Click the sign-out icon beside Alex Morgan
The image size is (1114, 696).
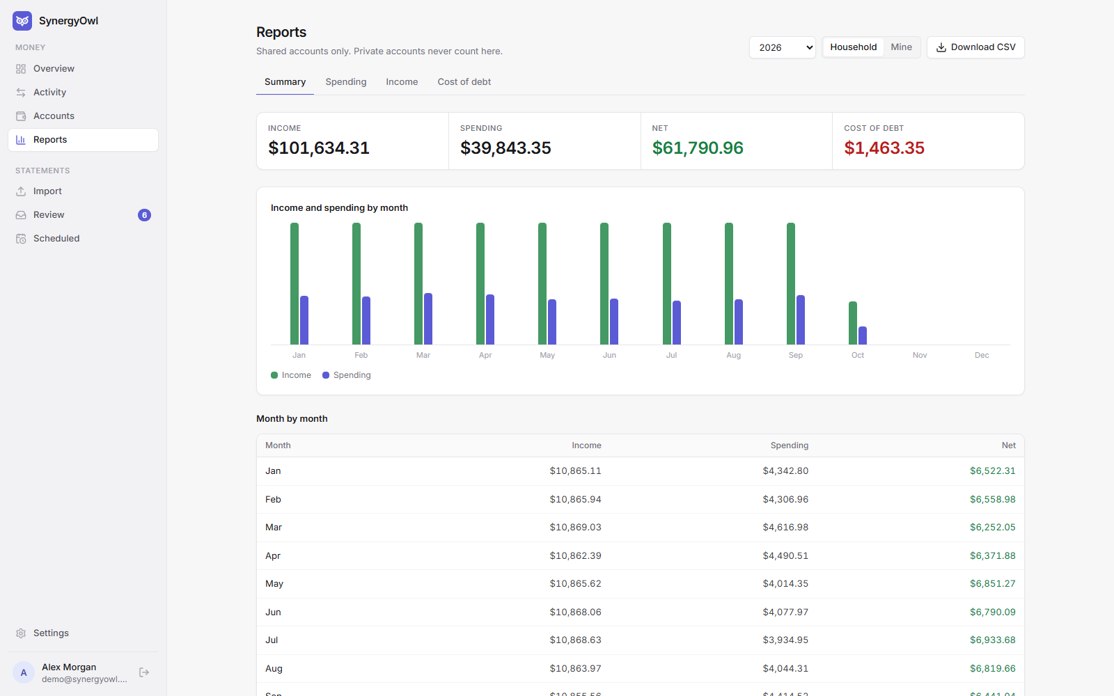[144, 672]
